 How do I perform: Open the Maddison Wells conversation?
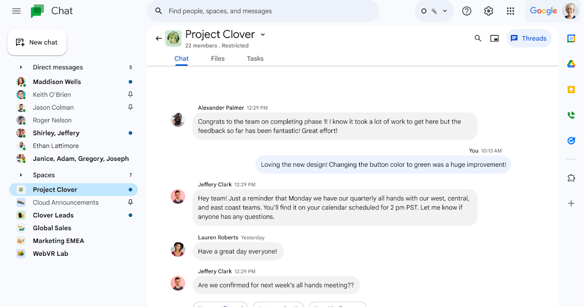[x=57, y=82]
